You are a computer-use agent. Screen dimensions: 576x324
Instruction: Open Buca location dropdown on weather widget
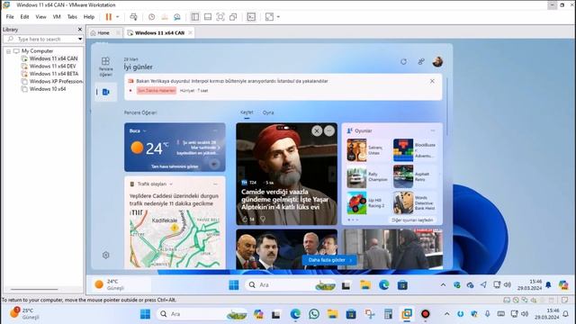click(x=144, y=130)
